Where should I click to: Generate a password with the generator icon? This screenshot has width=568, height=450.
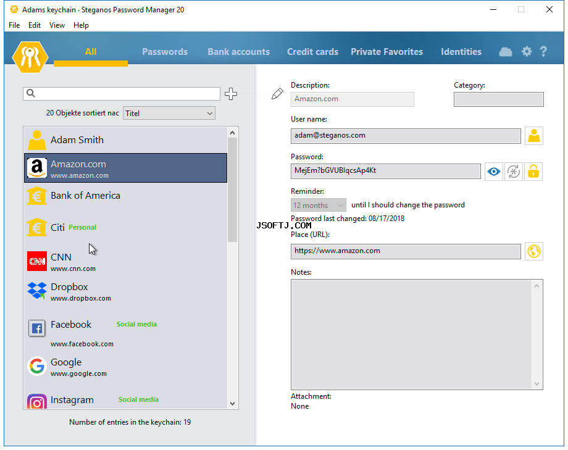pos(514,172)
